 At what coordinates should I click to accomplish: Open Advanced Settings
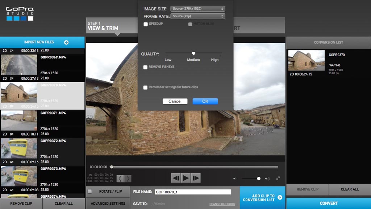(108, 204)
